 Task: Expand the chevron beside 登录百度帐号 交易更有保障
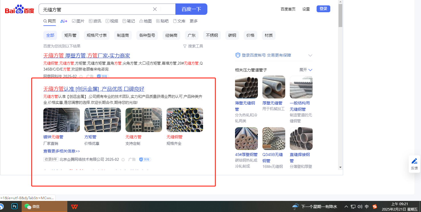(310, 55)
